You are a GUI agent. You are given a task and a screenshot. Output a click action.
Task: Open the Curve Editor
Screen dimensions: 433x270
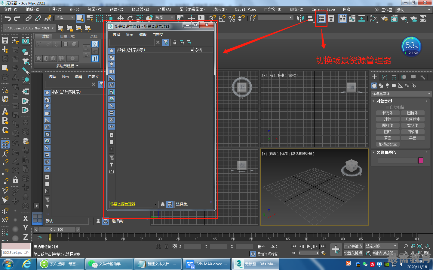[x=352, y=19]
